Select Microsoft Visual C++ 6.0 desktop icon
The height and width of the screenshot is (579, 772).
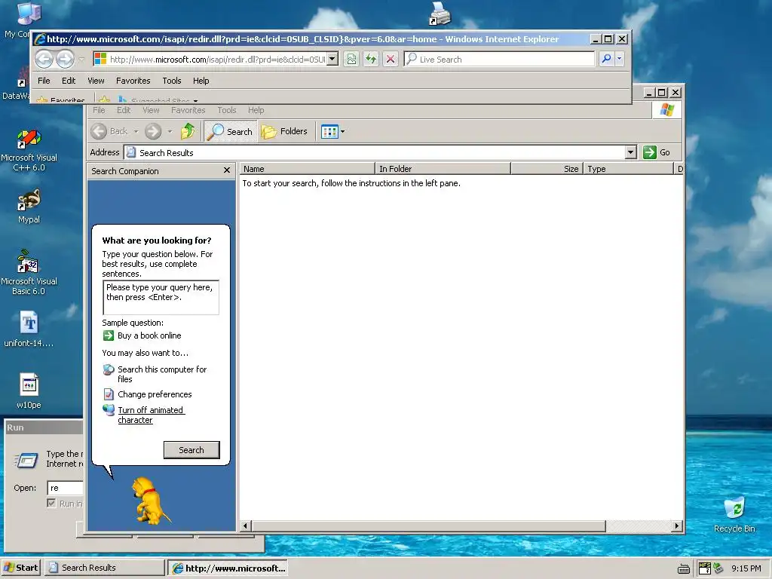29,151
